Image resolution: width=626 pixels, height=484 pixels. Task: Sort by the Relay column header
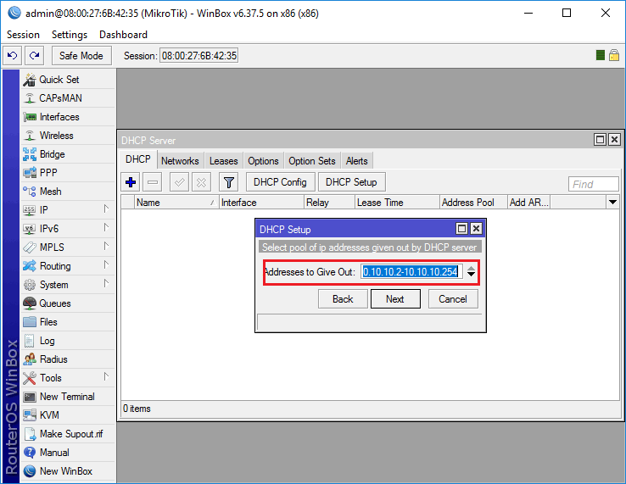tap(329, 203)
